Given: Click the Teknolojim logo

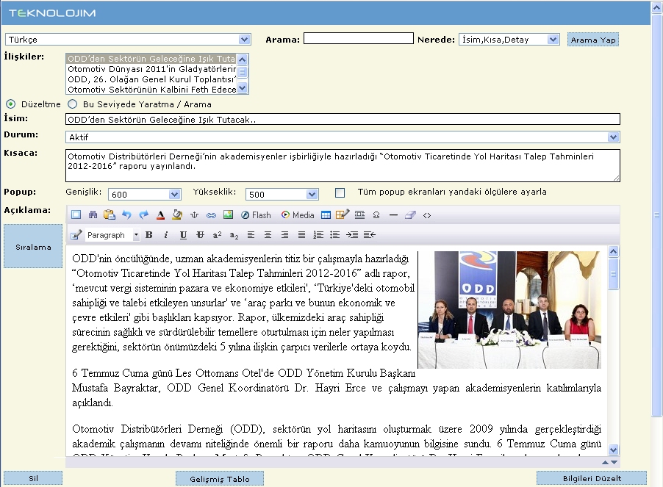Looking at the screenshot, I should point(52,13).
